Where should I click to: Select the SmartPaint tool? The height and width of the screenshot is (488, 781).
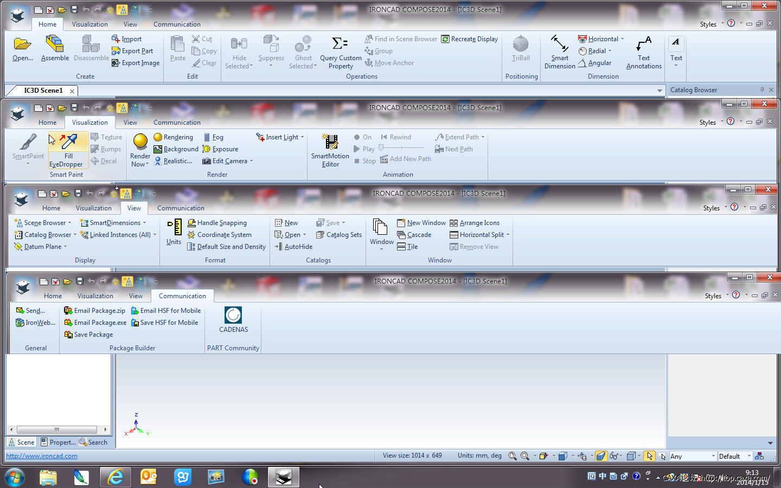27,150
